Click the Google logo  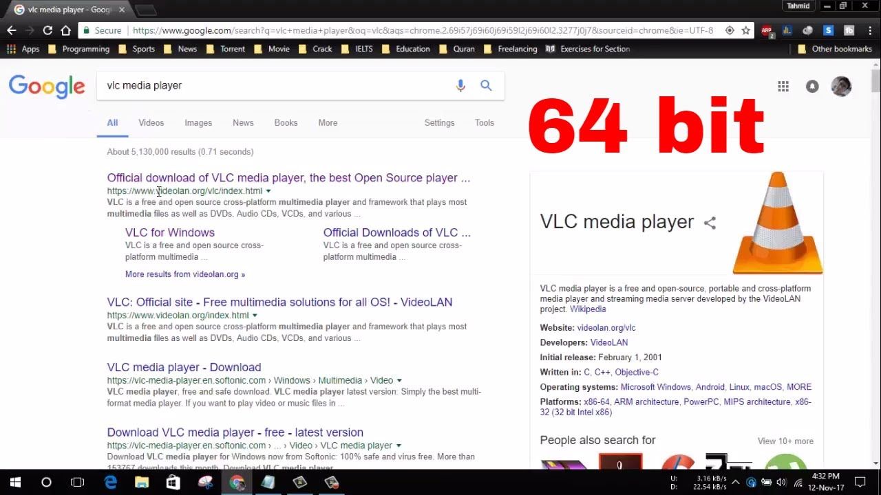(x=47, y=86)
